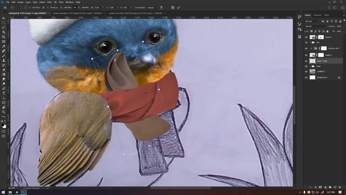The width and height of the screenshot is (346, 195).
Task: Select the Eraser tool
Action: click(4, 70)
